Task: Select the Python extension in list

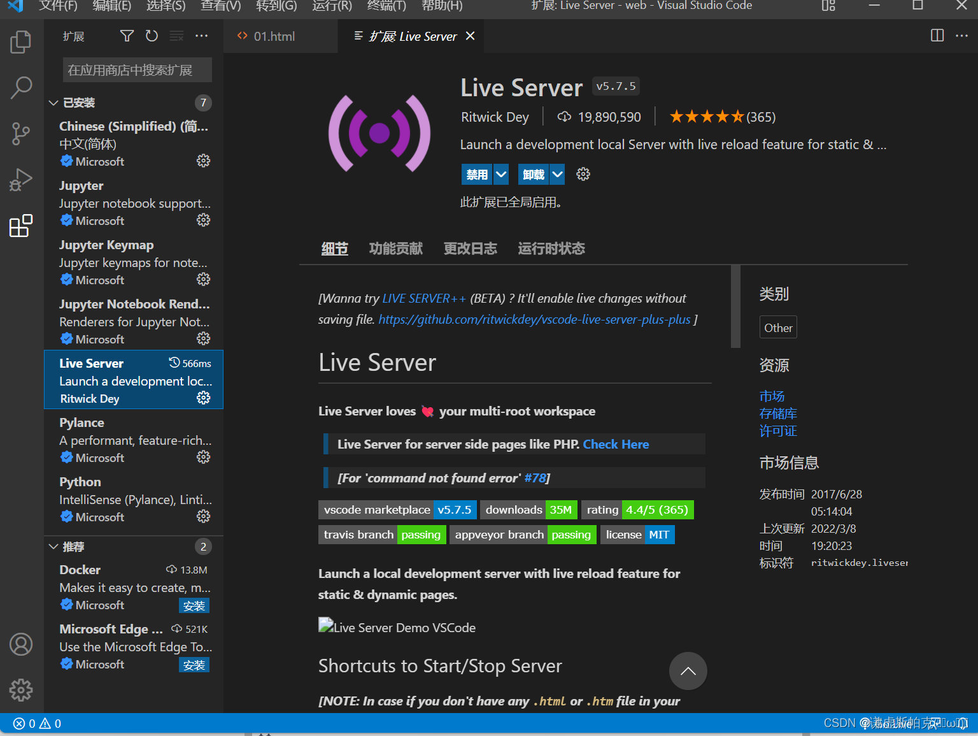Action: click(x=134, y=499)
